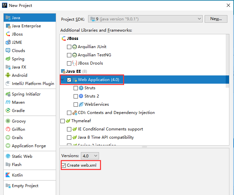The width and height of the screenshot is (234, 195).
Task: Enable the Arquillian TestNG checkbox
Action: coord(69,55)
